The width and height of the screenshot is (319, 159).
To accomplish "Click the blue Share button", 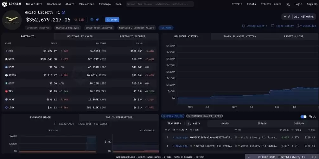I will tap(112, 20).
